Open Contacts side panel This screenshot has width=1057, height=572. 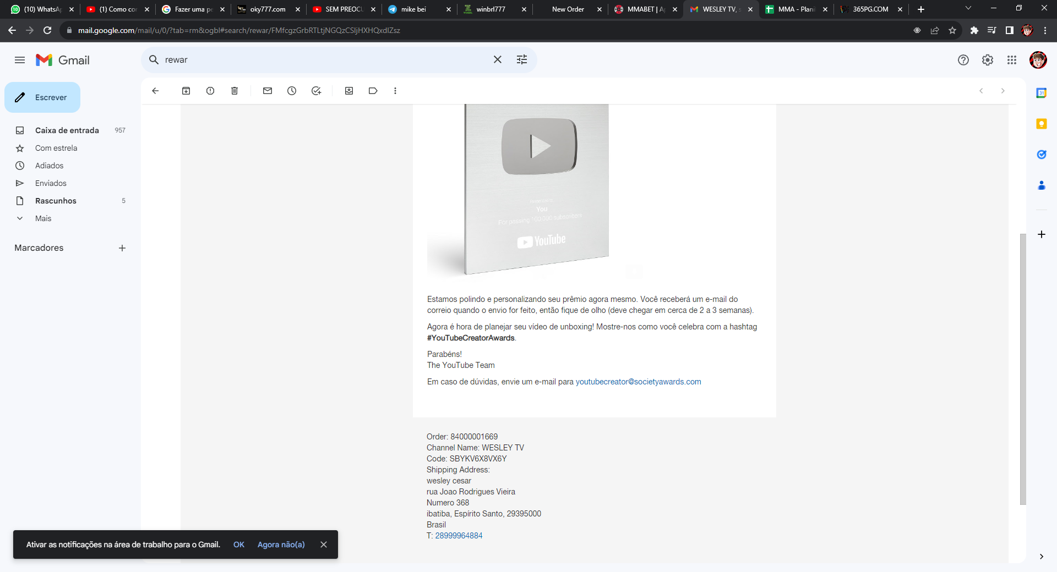pos(1042,185)
